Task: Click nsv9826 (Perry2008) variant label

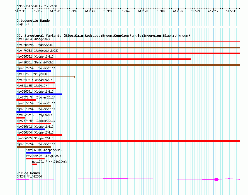Action: 33,74
